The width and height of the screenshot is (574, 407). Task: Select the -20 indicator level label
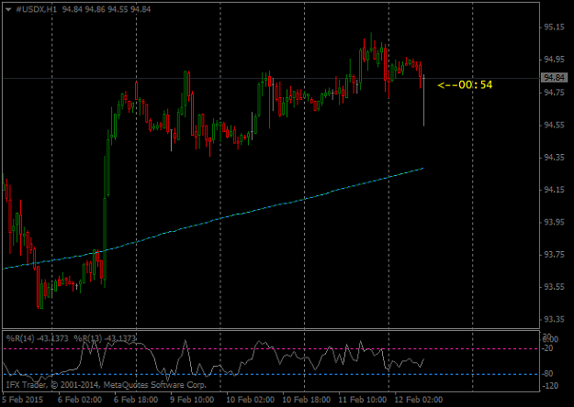(548, 348)
